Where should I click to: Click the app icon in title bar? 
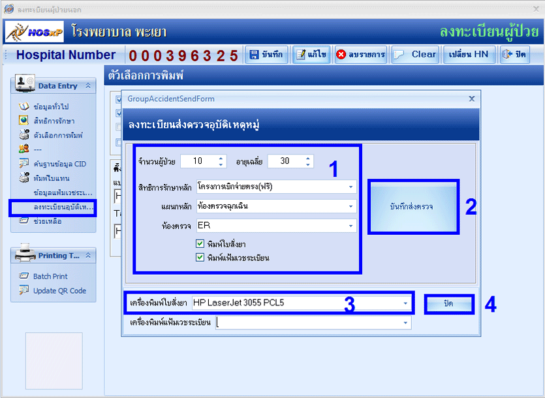pos(8,9)
